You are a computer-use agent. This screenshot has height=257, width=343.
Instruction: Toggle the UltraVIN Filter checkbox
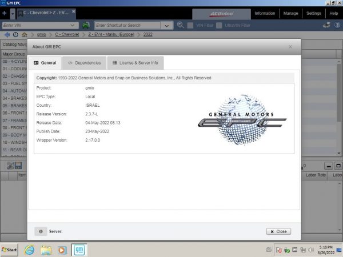tap(219, 25)
